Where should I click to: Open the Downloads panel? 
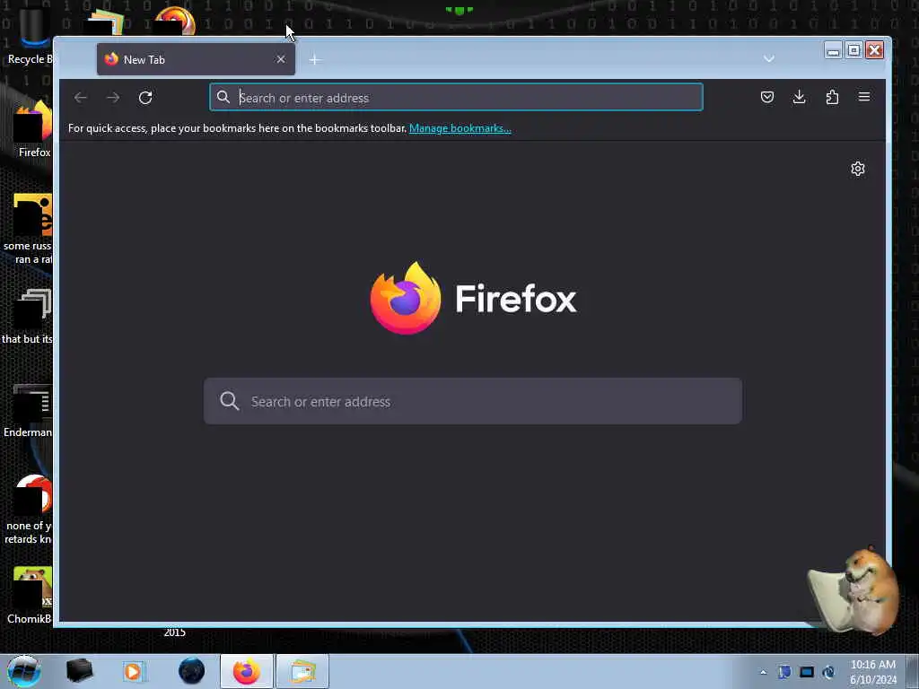point(799,97)
